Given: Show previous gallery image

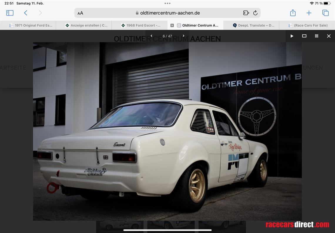Looking at the screenshot, I should (151, 36).
